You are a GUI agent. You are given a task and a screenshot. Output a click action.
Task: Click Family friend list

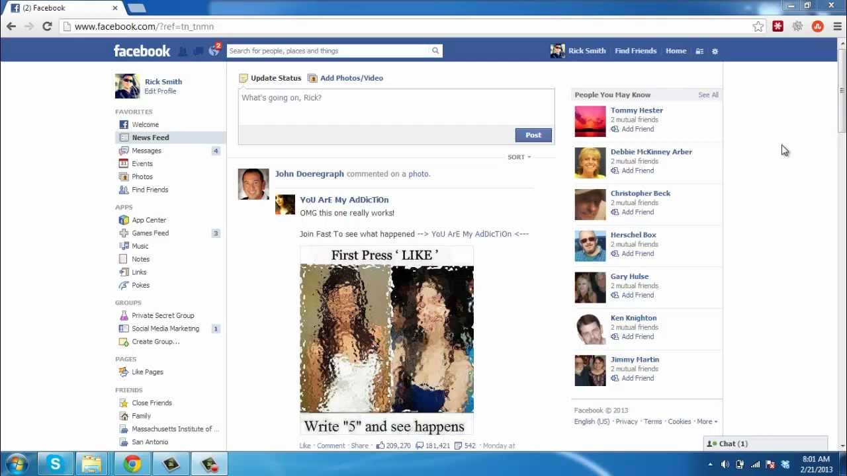click(x=141, y=416)
